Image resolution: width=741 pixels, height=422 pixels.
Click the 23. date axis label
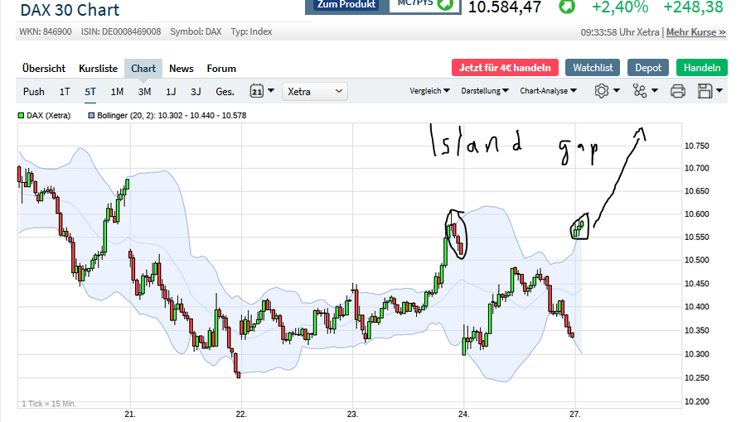pos(352,415)
